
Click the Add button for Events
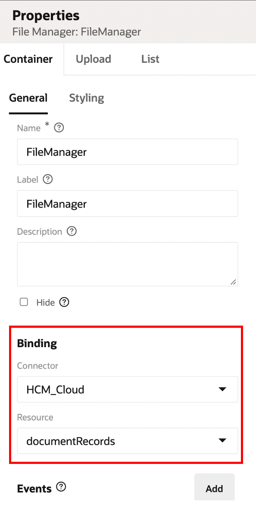pyautogui.click(x=214, y=487)
